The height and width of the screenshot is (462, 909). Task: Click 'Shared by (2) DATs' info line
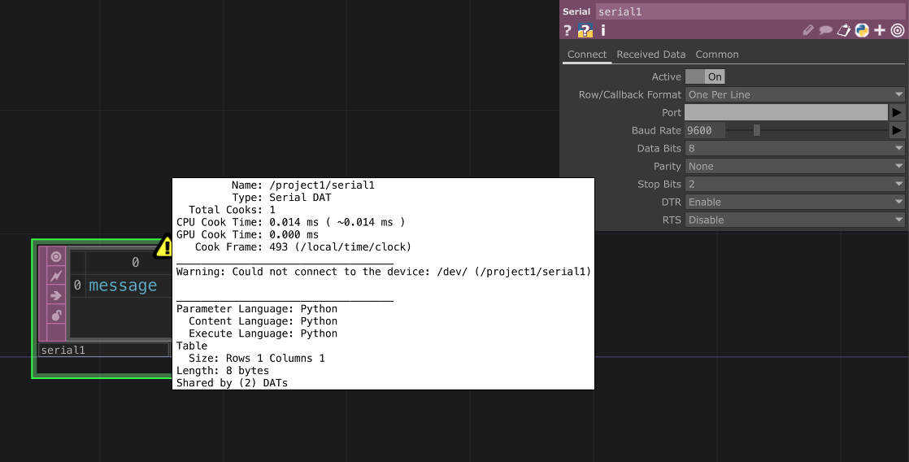point(232,382)
